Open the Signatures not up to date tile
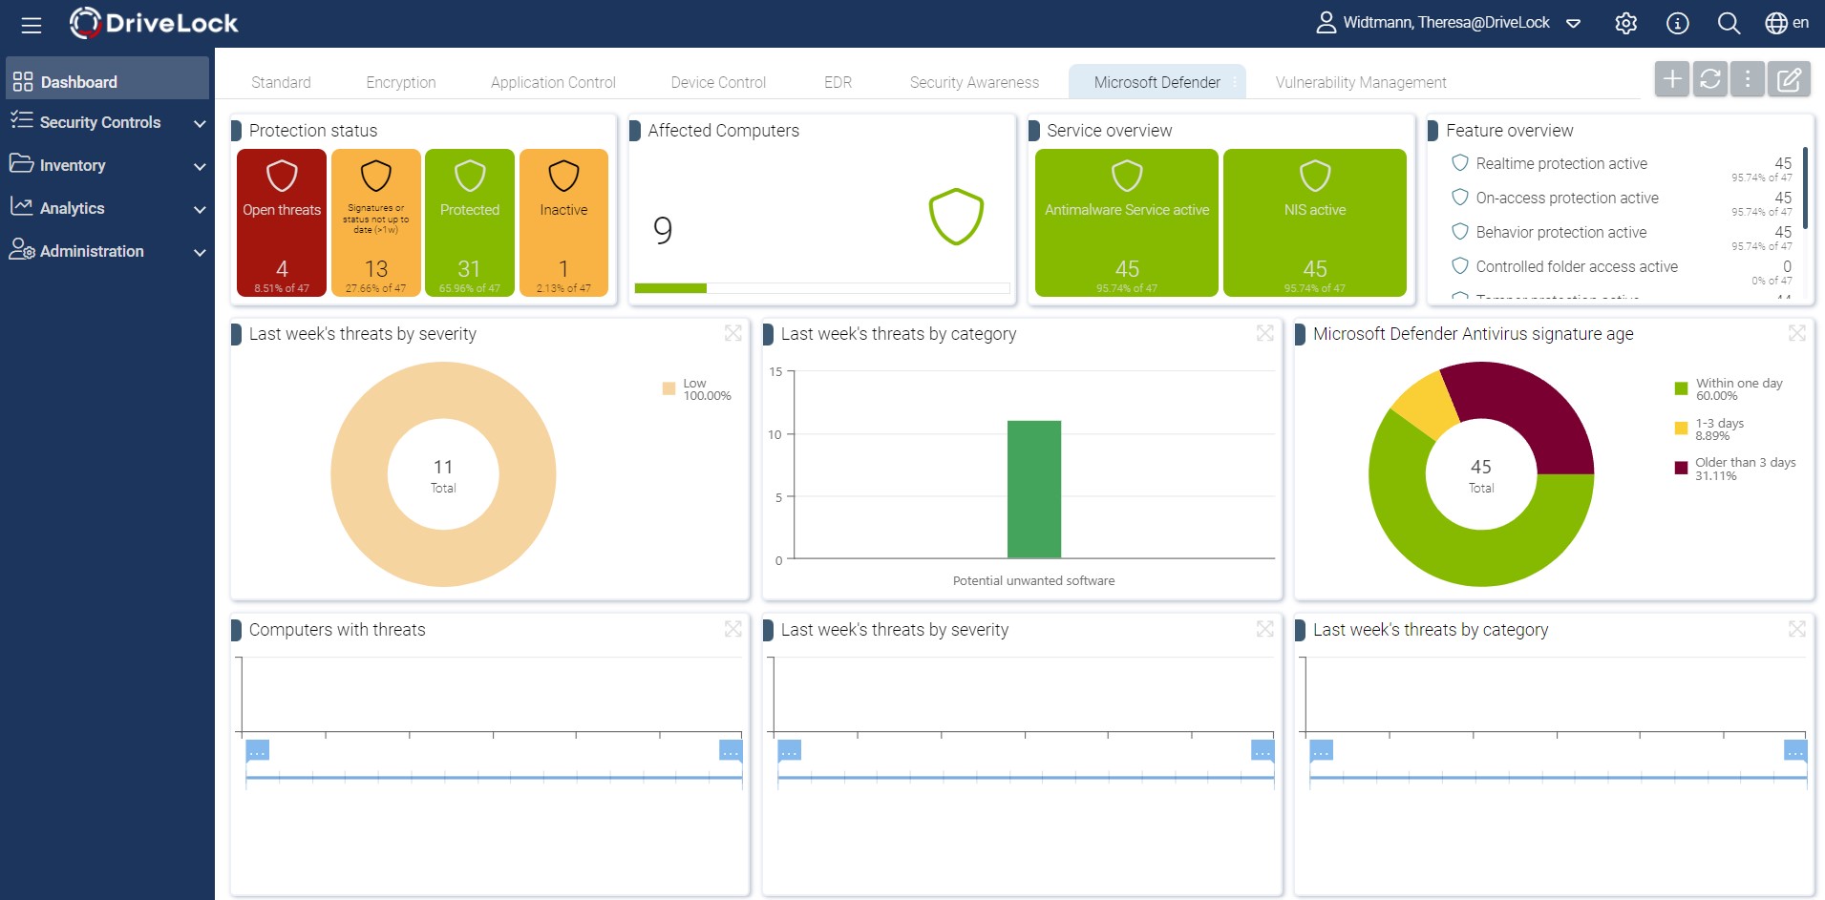Viewport: 1825px width, 900px height. coord(375,222)
